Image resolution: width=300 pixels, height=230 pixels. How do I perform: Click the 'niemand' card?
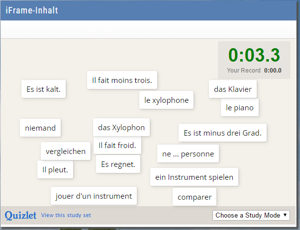(x=40, y=128)
